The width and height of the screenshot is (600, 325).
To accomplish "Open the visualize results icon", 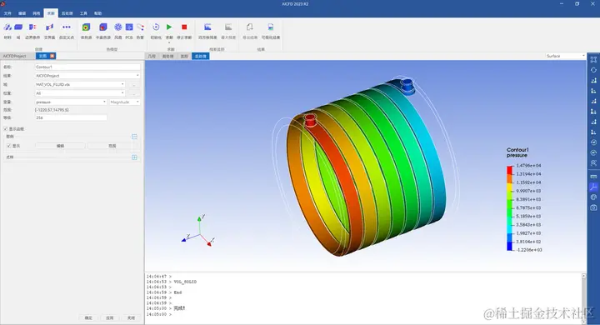I will [x=271, y=27].
